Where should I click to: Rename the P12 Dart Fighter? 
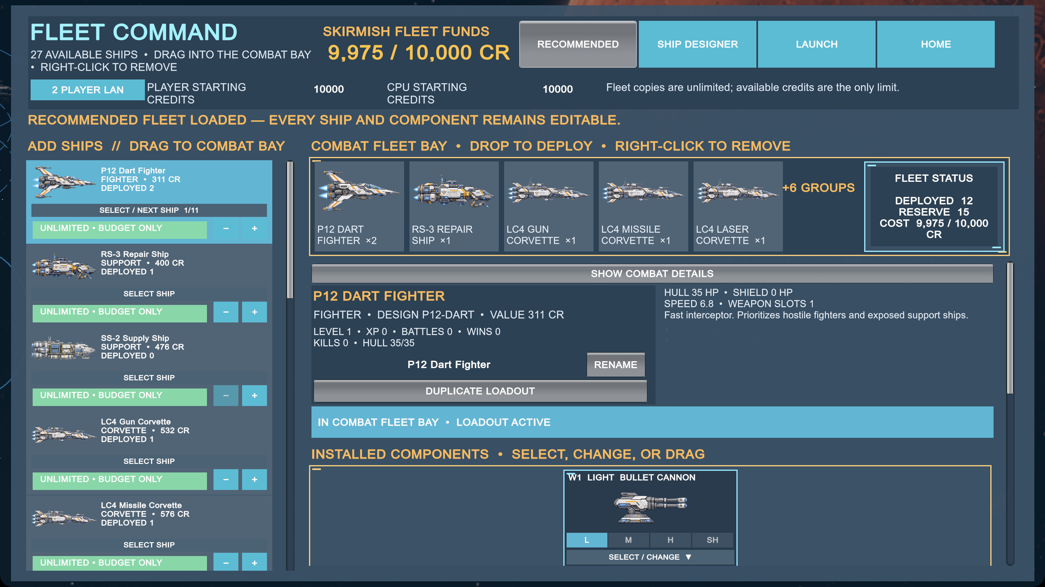[x=616, y=365]
